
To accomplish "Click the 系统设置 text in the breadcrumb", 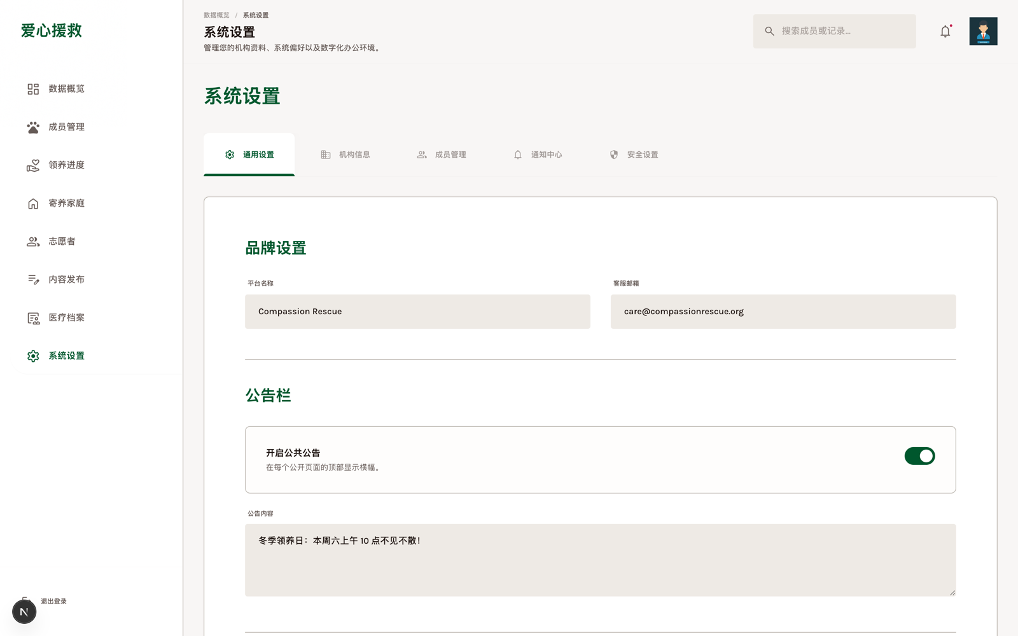I will point(256,15).
